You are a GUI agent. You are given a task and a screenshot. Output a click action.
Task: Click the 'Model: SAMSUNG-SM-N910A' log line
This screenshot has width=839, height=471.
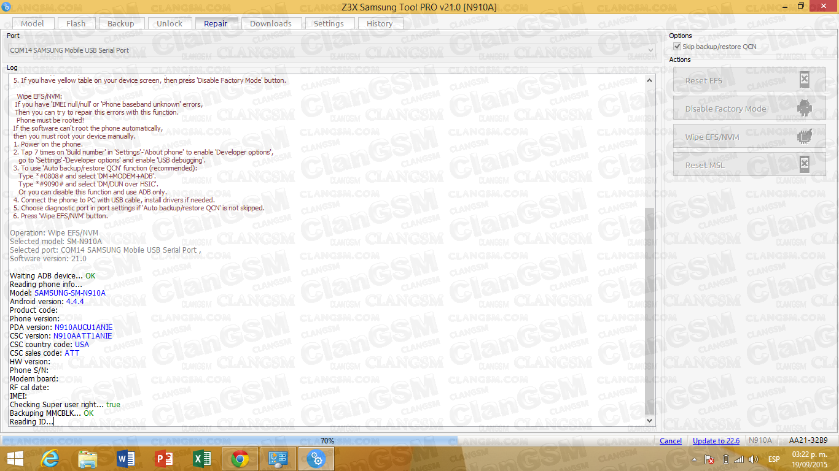[58, 293]
